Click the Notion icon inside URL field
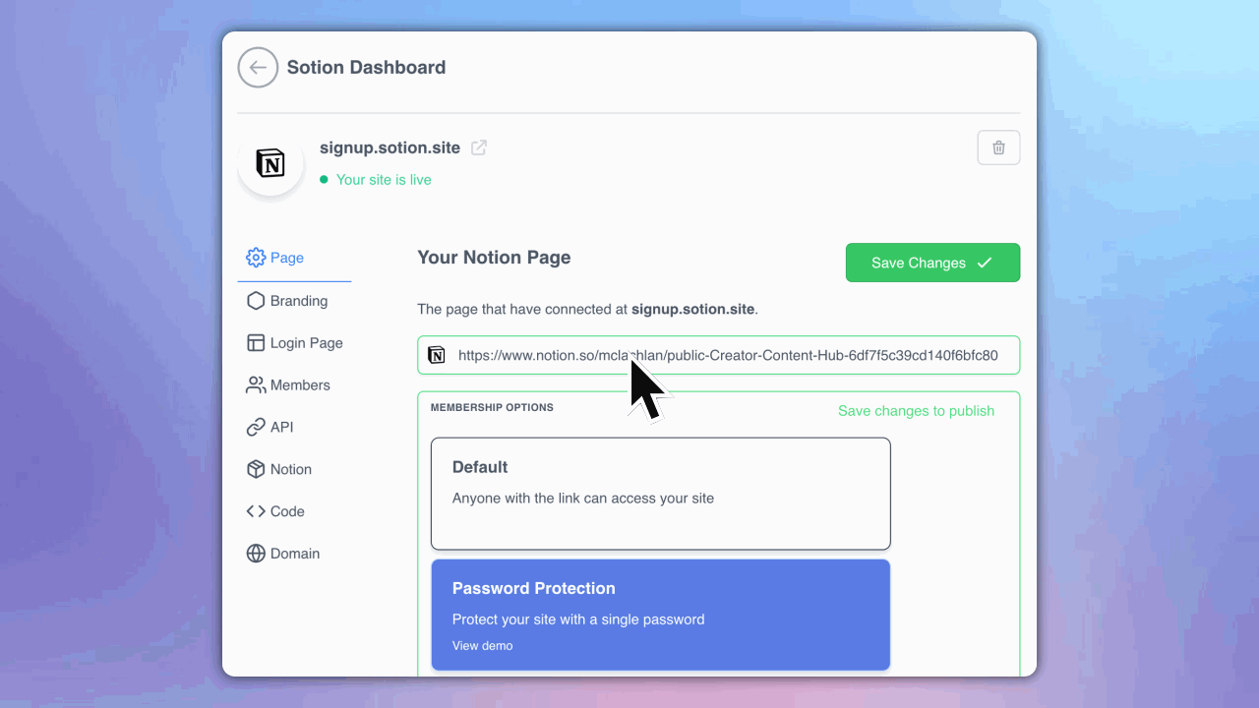This screenshot has width=1259, height=708. pyautogui.click(x=437, y=355)
